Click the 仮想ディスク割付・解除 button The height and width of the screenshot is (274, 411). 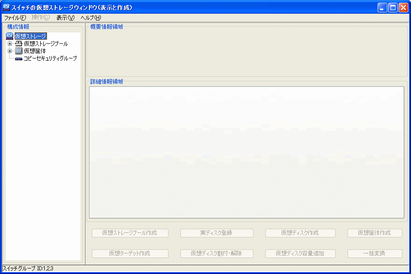coord(217,253)
